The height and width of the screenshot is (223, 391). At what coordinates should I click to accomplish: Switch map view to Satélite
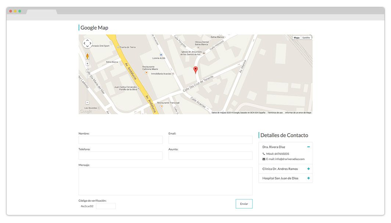(x=306, y=38)
